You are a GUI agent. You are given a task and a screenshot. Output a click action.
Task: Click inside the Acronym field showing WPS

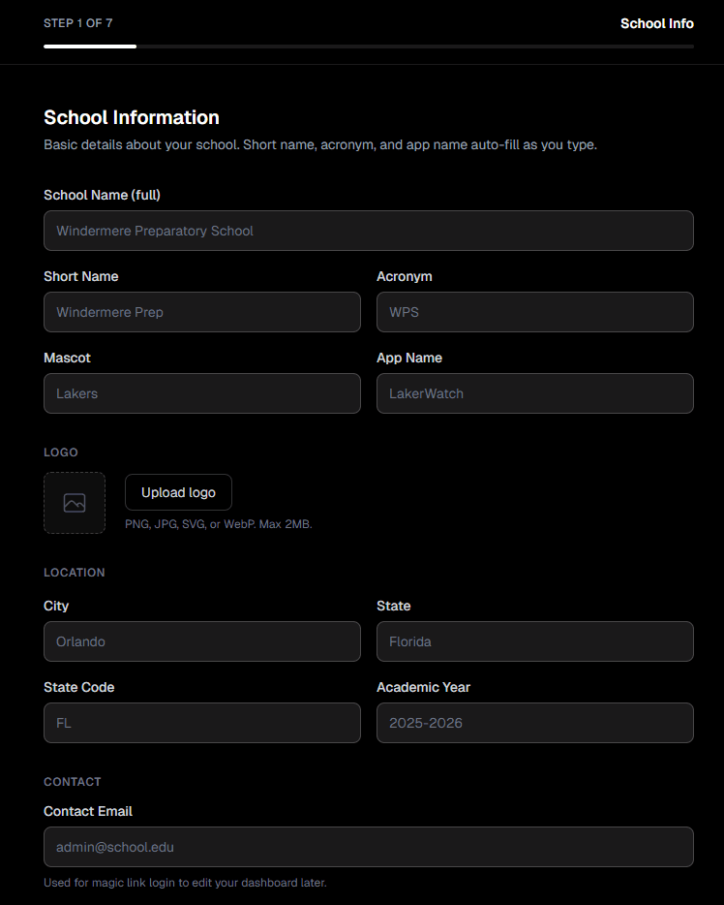tap(534, 312)
